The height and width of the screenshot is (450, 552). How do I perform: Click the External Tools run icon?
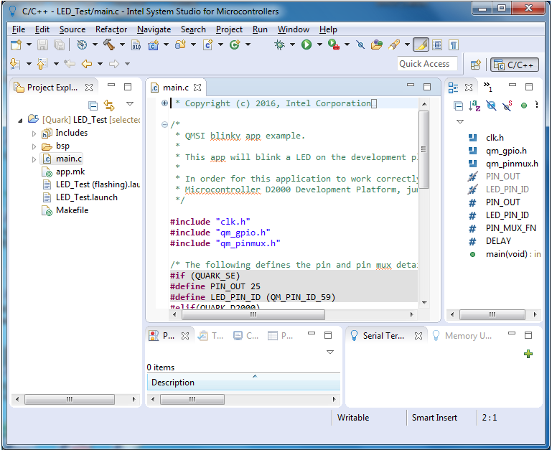334,44
